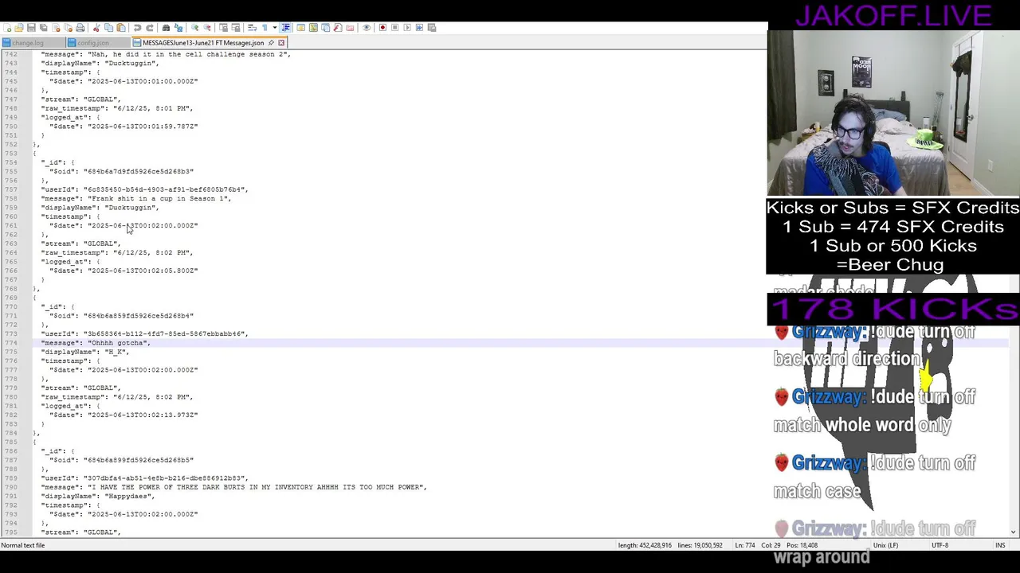This screenshot has height=573, width=1020.
Task: Toggle synchronized horizontal scrolling
Action: [236, 27]
